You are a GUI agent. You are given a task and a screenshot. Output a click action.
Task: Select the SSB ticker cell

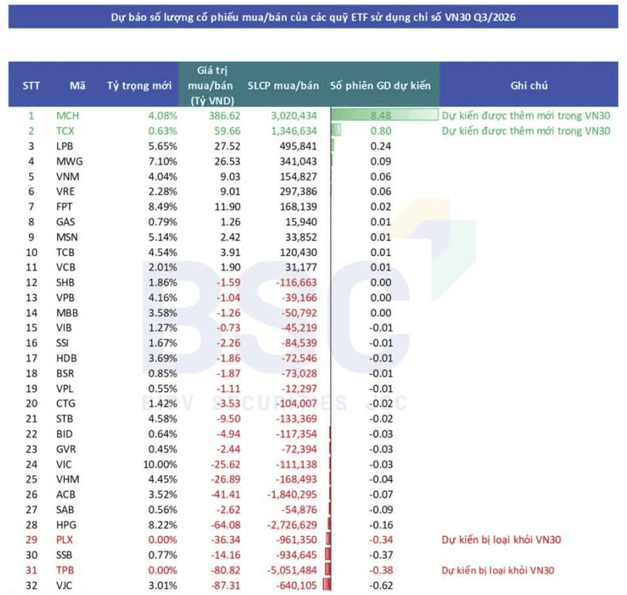[x=64, y=555]
